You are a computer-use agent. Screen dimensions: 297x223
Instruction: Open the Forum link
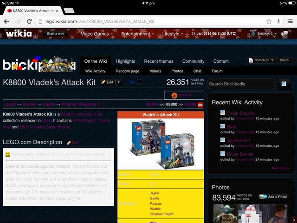click(x=217, y=71)
